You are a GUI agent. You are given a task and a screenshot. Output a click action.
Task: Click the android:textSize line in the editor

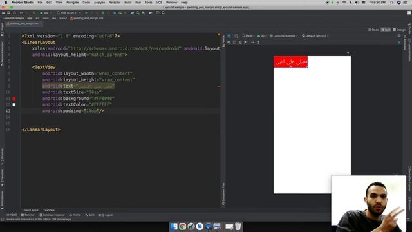point(71,92)
